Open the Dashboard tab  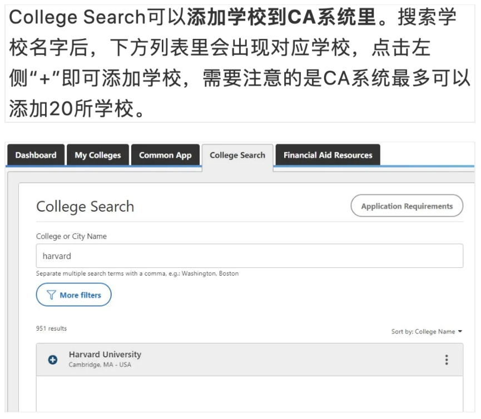tap(36, 155)
